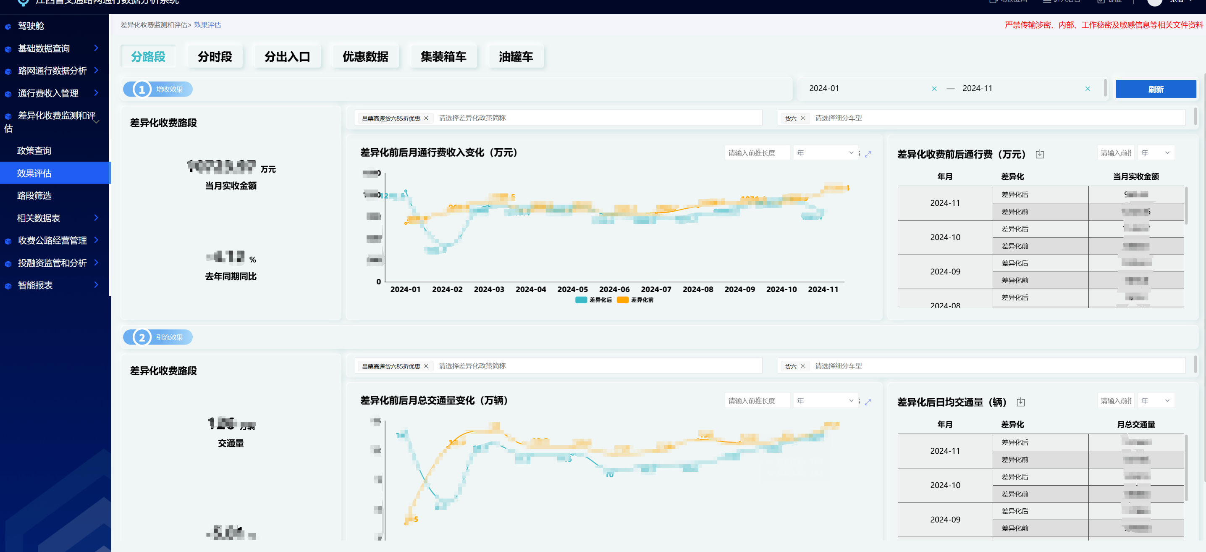This screenshot has width=1206, height=552.
Task: Open the 年 dropdown of the 通行费收入变化 chart
Action: (826, 152)
